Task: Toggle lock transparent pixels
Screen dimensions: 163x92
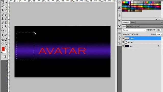Action: pos(130,34)
